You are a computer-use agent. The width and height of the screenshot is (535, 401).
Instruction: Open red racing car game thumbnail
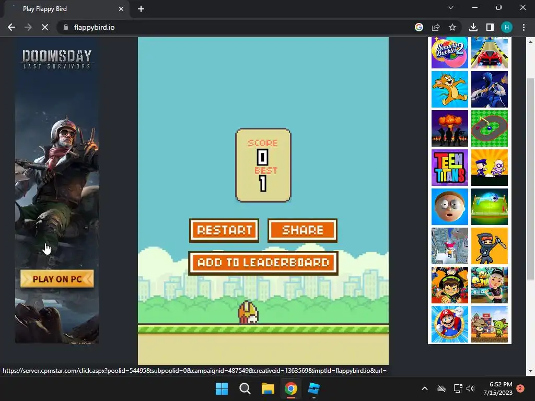point(489,53)
